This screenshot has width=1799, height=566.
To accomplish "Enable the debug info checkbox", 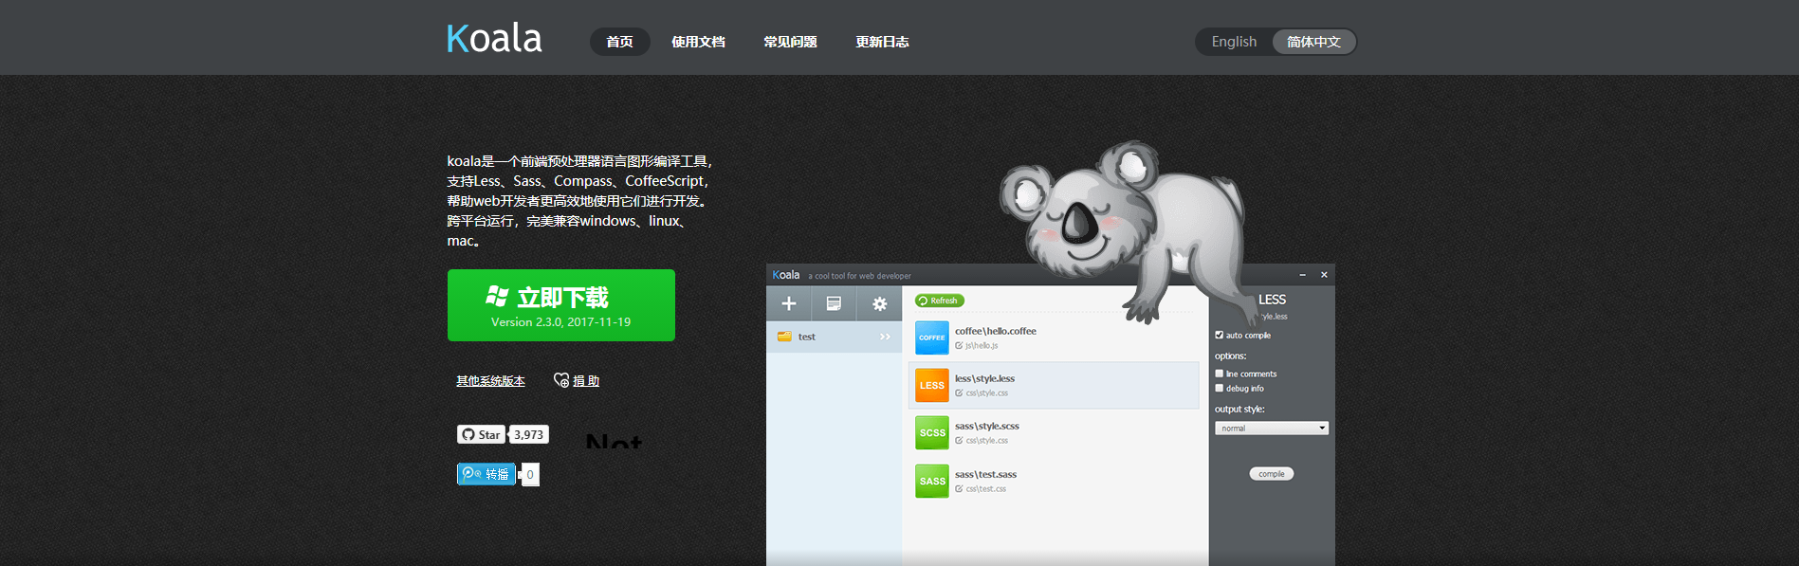I will pos(1220,388).
